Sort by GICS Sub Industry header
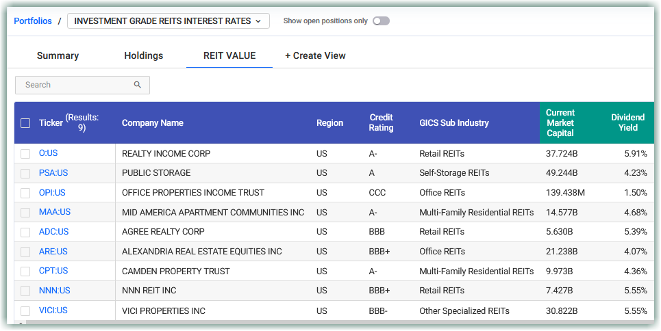Screen dimensions: 661x331 pyautogui.click(x=454, y=123)
